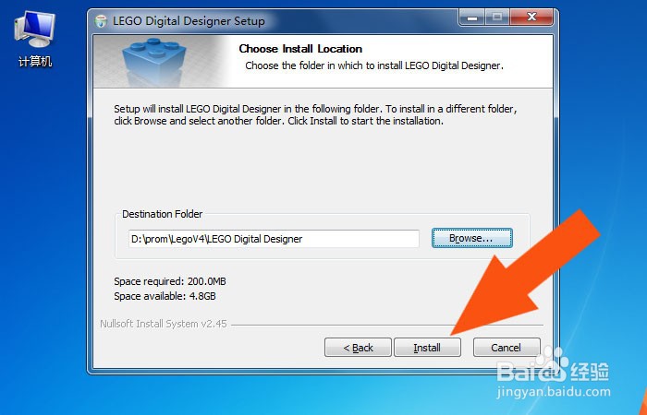Viewport: 647px width, 415px height.
Task: Close the Setup window
Action: [x=531, y=18]
